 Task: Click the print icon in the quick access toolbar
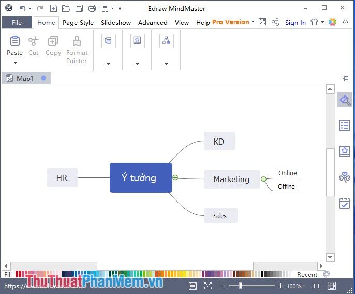click(x=92, y=8)
